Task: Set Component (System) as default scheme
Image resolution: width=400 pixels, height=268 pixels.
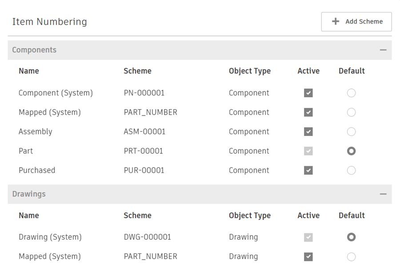Action: (x=351, y=93)
